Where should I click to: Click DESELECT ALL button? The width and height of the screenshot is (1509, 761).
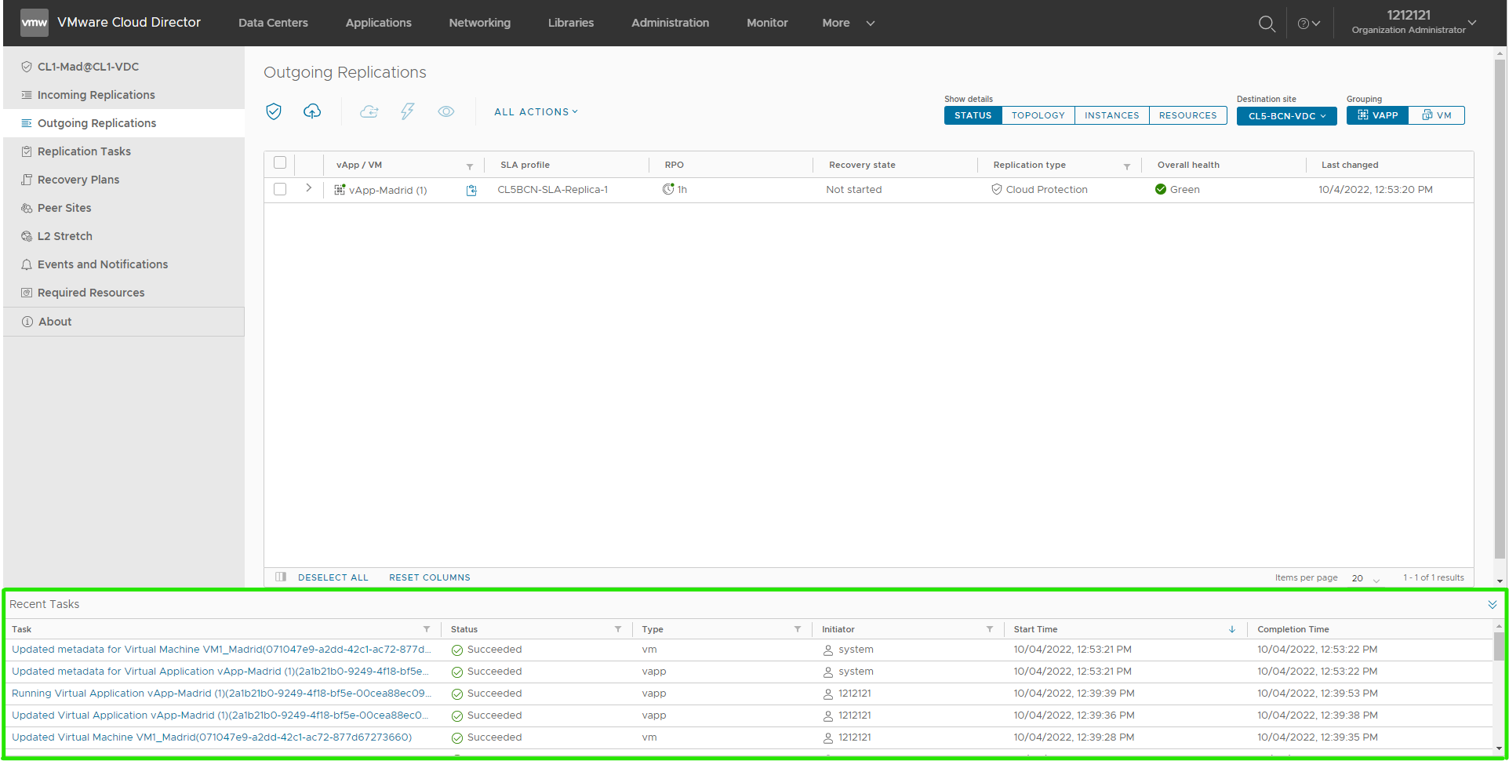tap(333, 577)
